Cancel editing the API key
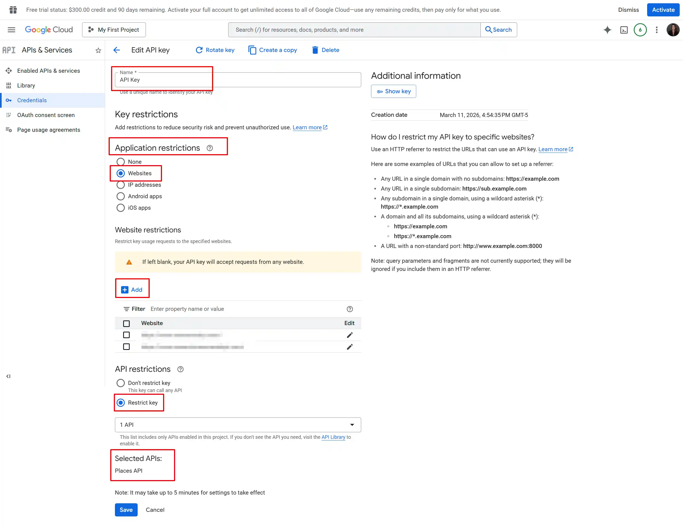The width and height of the screenshot is (683, 526). [x=155, y=510]
